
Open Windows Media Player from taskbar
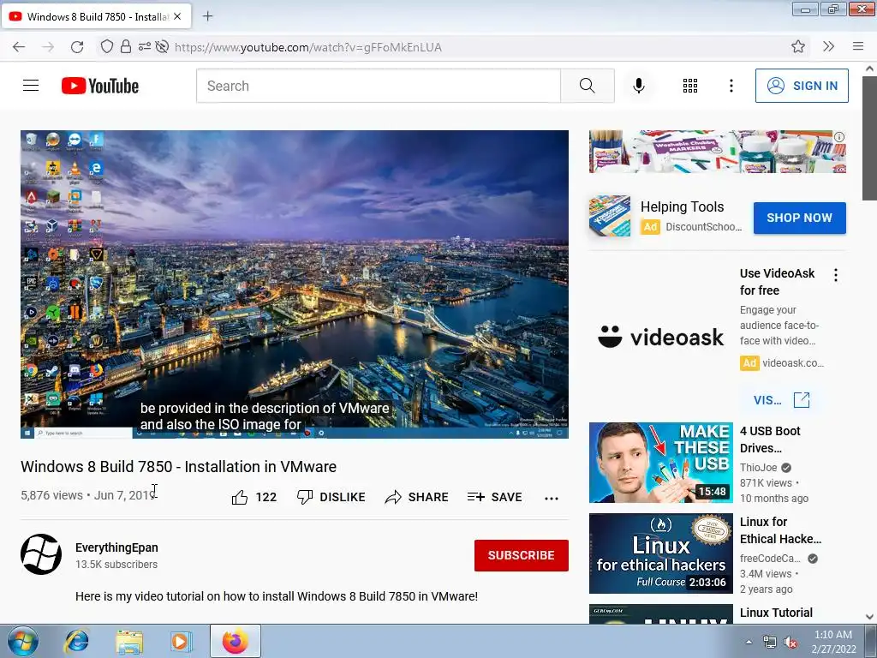tap(181, 641)
